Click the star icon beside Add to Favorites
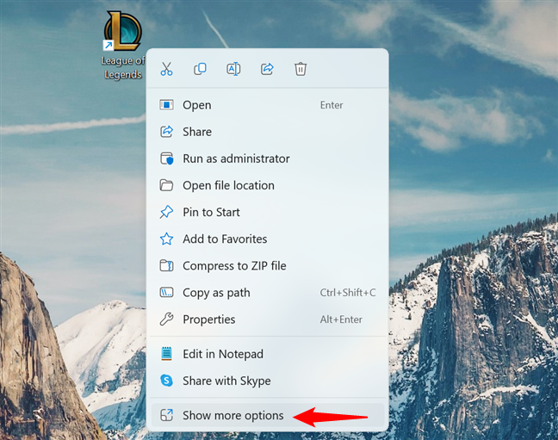Viewport: 558px width, 440px height. 166,239
